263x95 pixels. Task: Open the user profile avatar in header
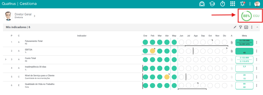click(x=257, y=4)
